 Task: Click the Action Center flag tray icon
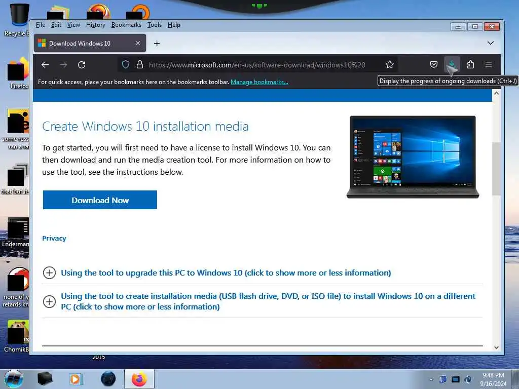pos(443,379)
